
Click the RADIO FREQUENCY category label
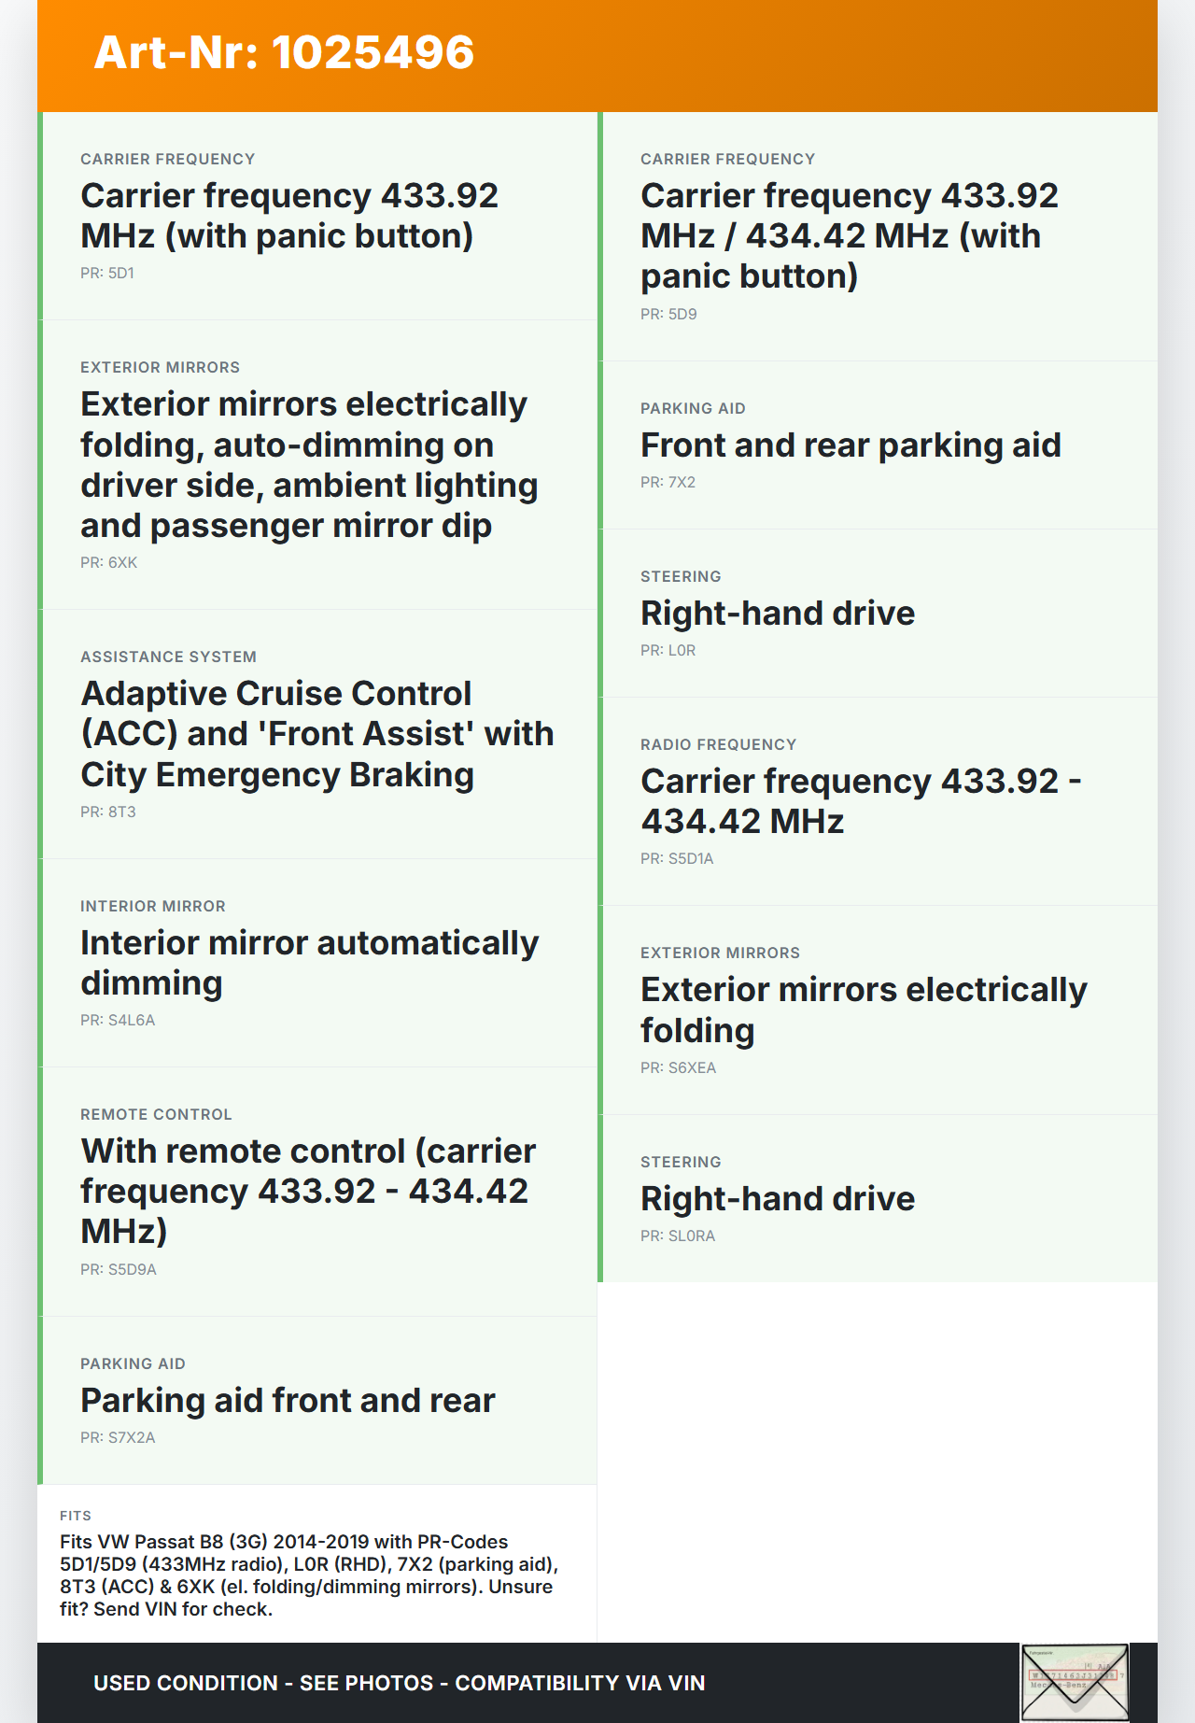point(718,744)
